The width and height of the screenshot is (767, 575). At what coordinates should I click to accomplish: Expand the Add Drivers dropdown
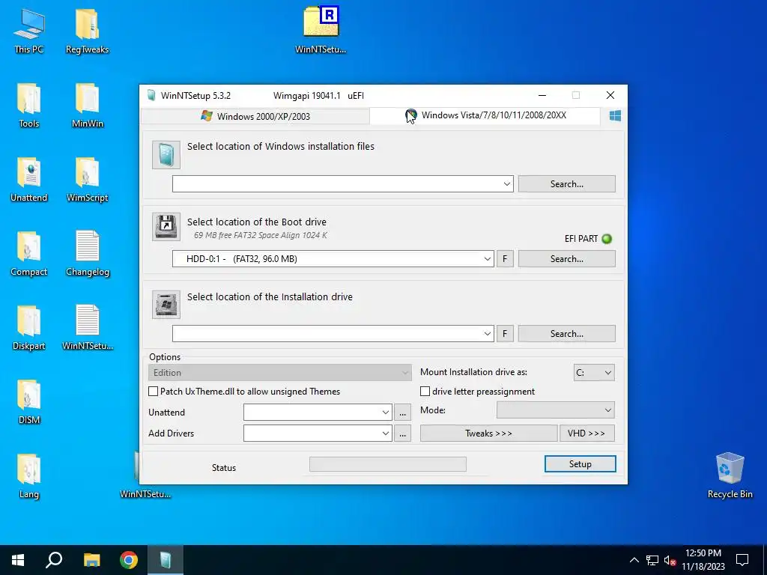point(386,433)
